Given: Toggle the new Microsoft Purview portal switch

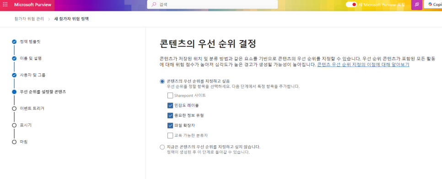Looking at the screenshot, I should coord(351,5).
